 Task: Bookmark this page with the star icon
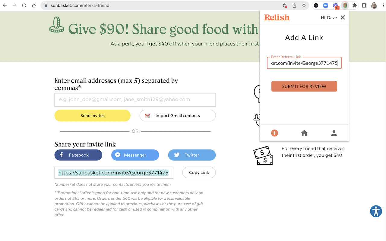tap(304, 5)
